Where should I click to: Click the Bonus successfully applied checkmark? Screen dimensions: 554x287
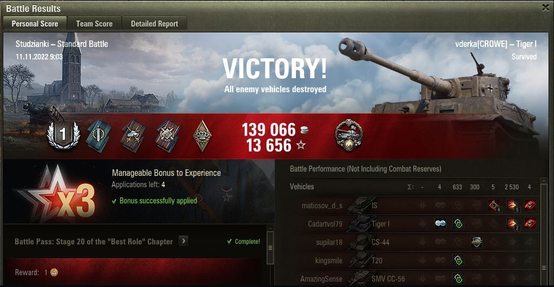(x=114, y=201)
